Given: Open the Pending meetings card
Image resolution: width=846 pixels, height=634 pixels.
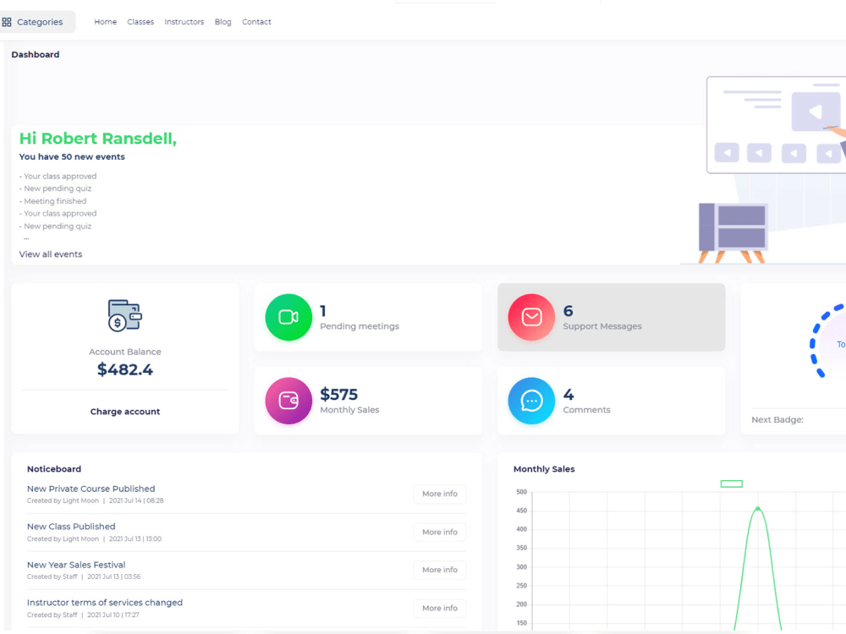Looking at the screenshot, I should point(369,317).
